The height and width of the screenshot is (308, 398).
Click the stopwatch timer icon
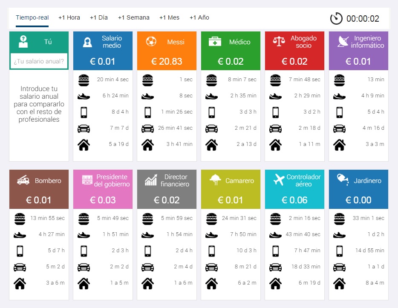(x=336, y=18)
